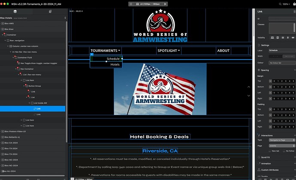Click the preview play button in toolbar
This screenshot has height=180, width=296.
[x=165, y=4]
